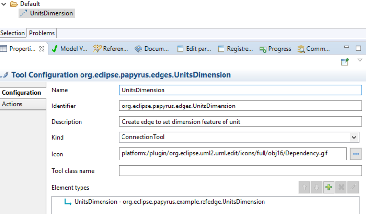The width and height of the screenshot is (366, 214).
Task: Click into the Icon path field
Action: [233, 154]
